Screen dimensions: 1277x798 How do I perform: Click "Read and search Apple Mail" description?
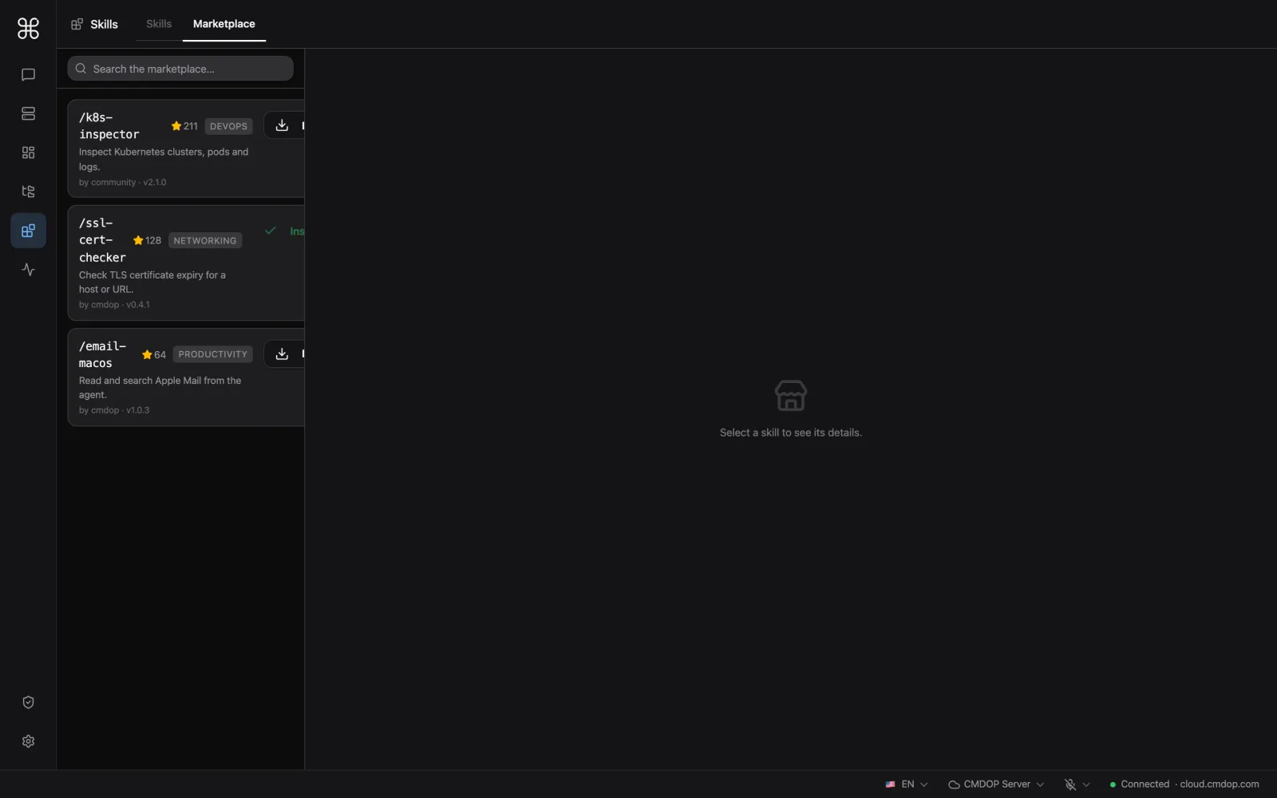click(160, 388)
